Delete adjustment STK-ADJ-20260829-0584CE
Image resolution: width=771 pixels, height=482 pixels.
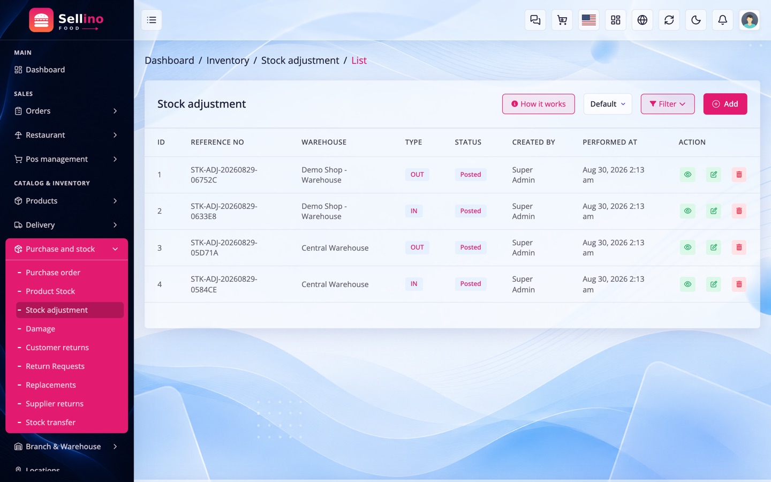pos(739,284)
